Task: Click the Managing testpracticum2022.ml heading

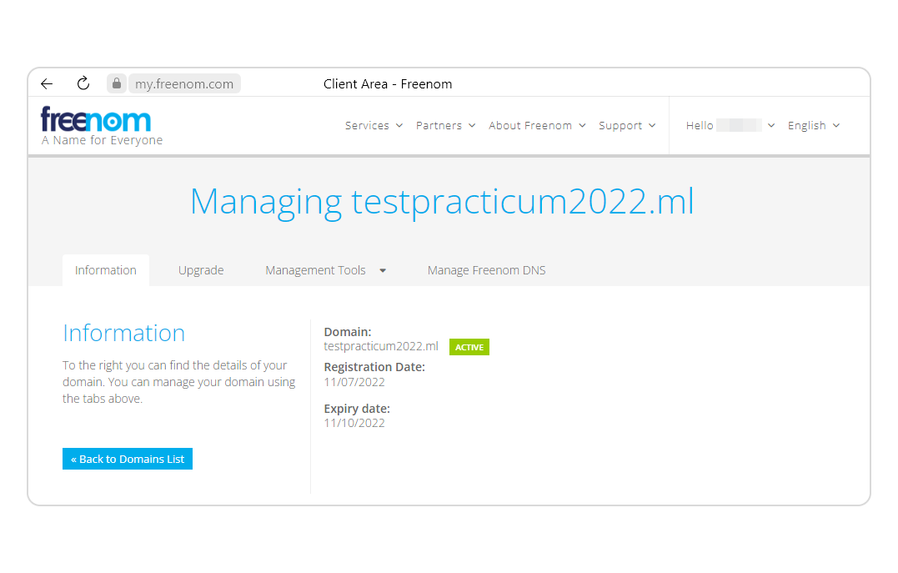Action: 442,202
